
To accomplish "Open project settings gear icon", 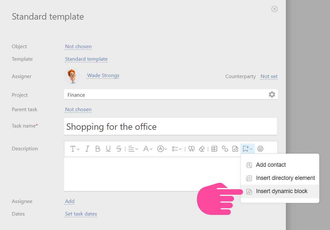I will pos(272,94).
